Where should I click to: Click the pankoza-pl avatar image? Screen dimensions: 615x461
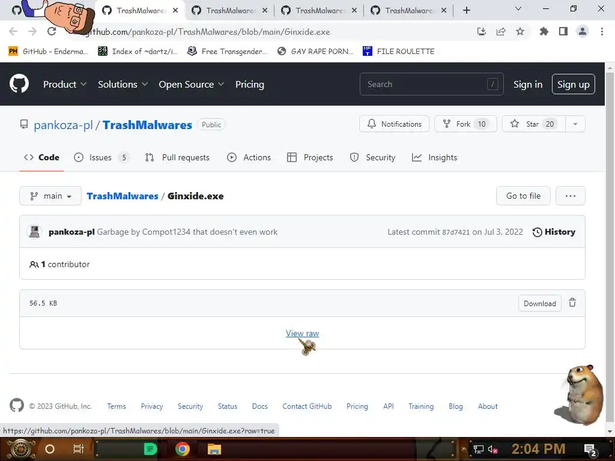(x=34, y=232)
